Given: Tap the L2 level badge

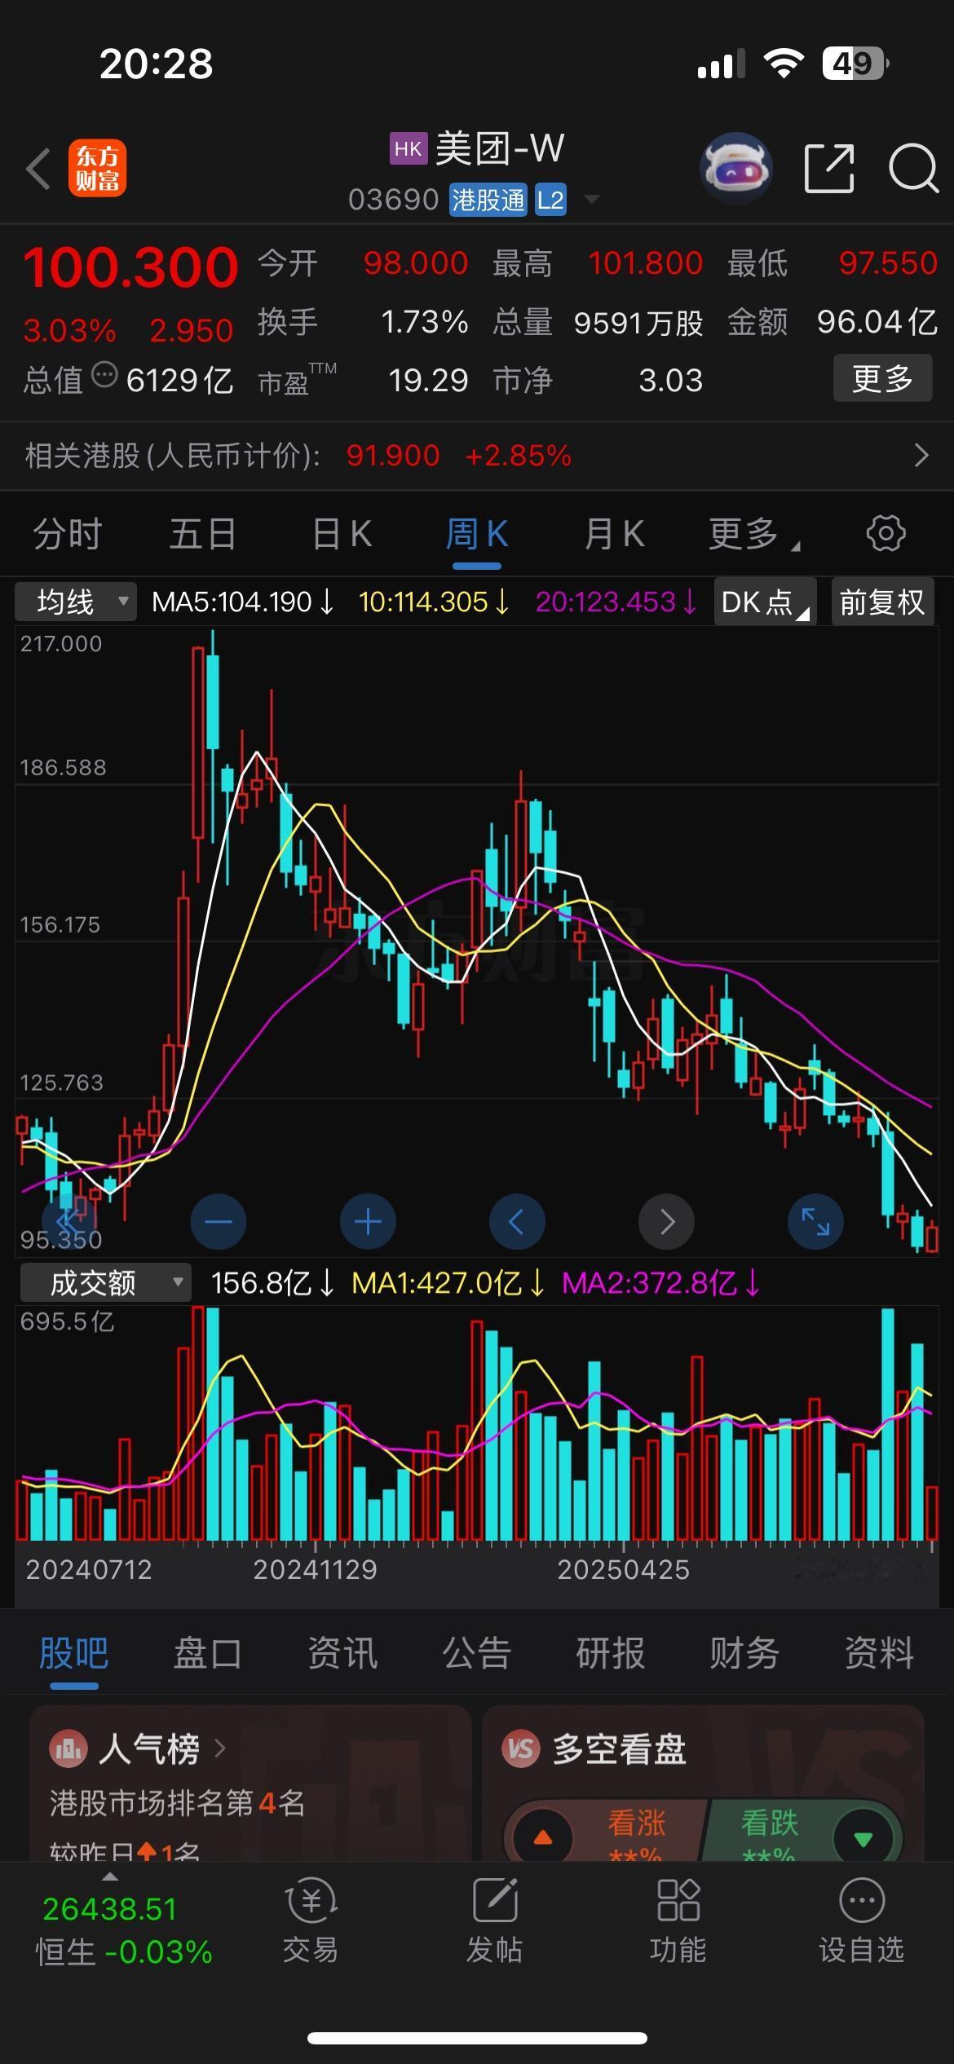Looking at the screenshot, I should point(550,200).
